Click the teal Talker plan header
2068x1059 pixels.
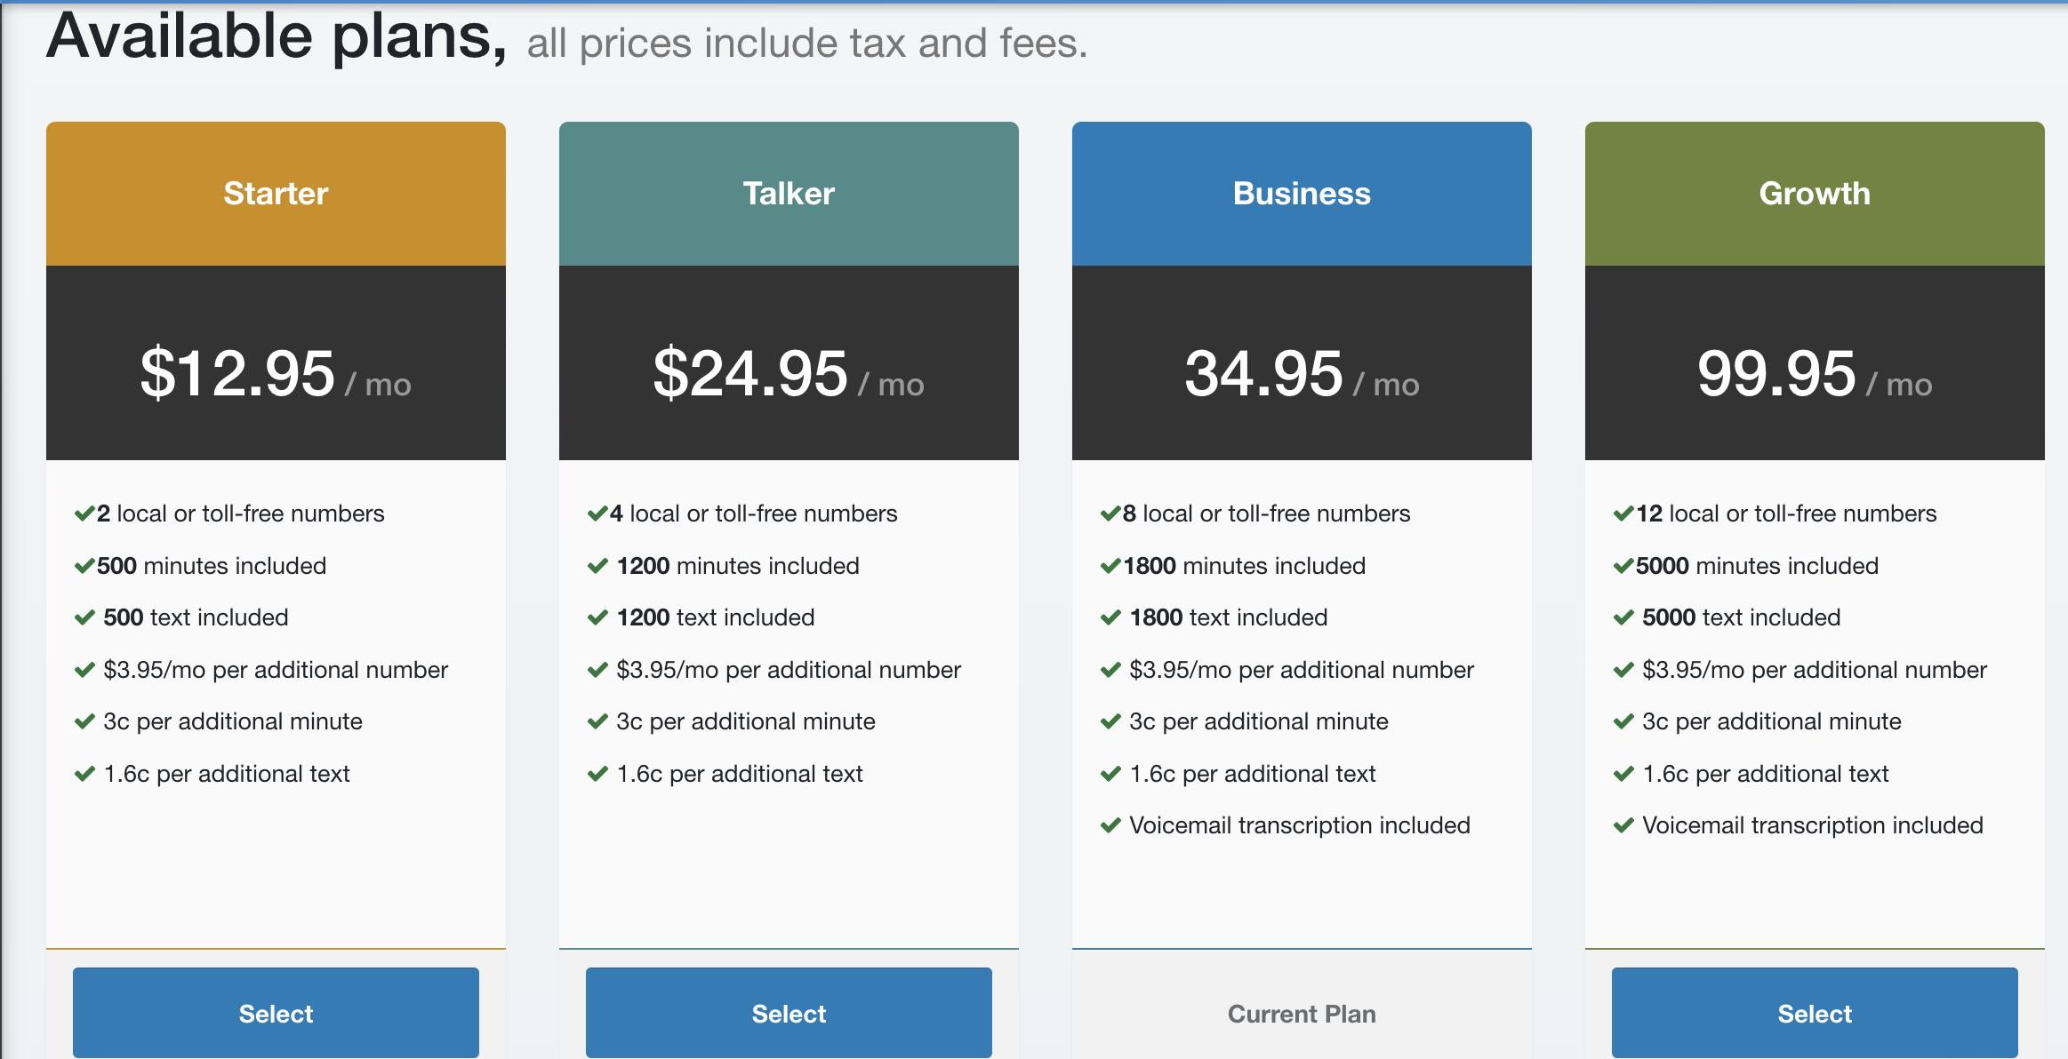point(789,194)
